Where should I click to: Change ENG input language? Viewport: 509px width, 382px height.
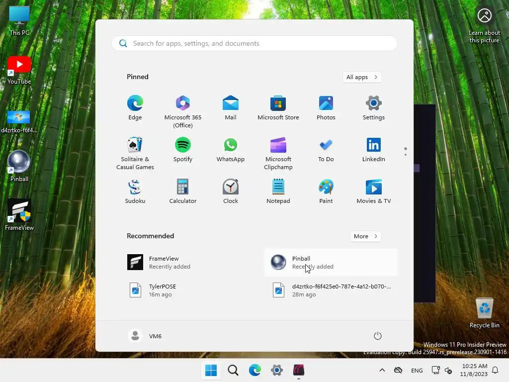[x=417, y=370]
